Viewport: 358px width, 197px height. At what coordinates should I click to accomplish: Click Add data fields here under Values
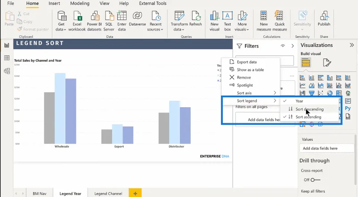point(327,148)
